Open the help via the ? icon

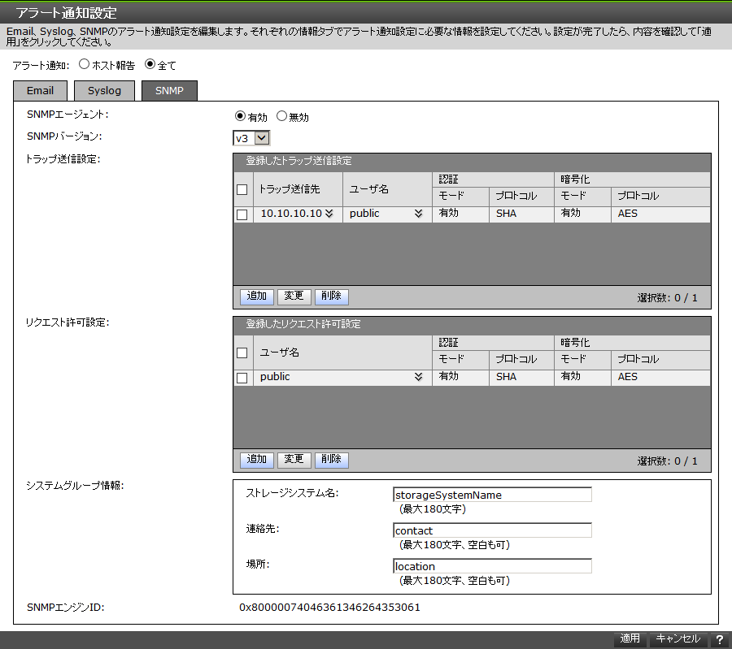721,638
